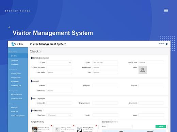The height and width of the screenshot is (132, 177).
Task: Open Current Visitor in the sidebar
Action: 16,73
